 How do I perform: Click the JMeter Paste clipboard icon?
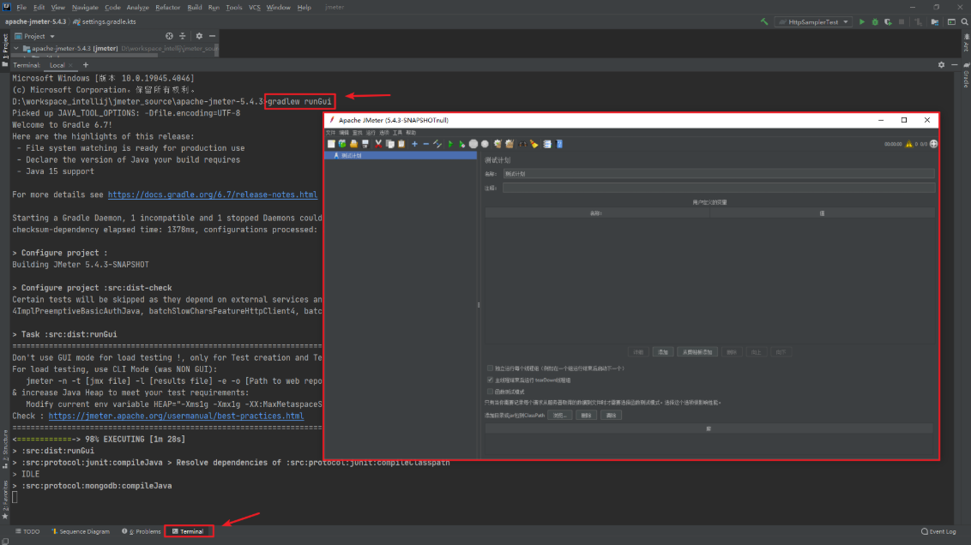click(401, 144)
